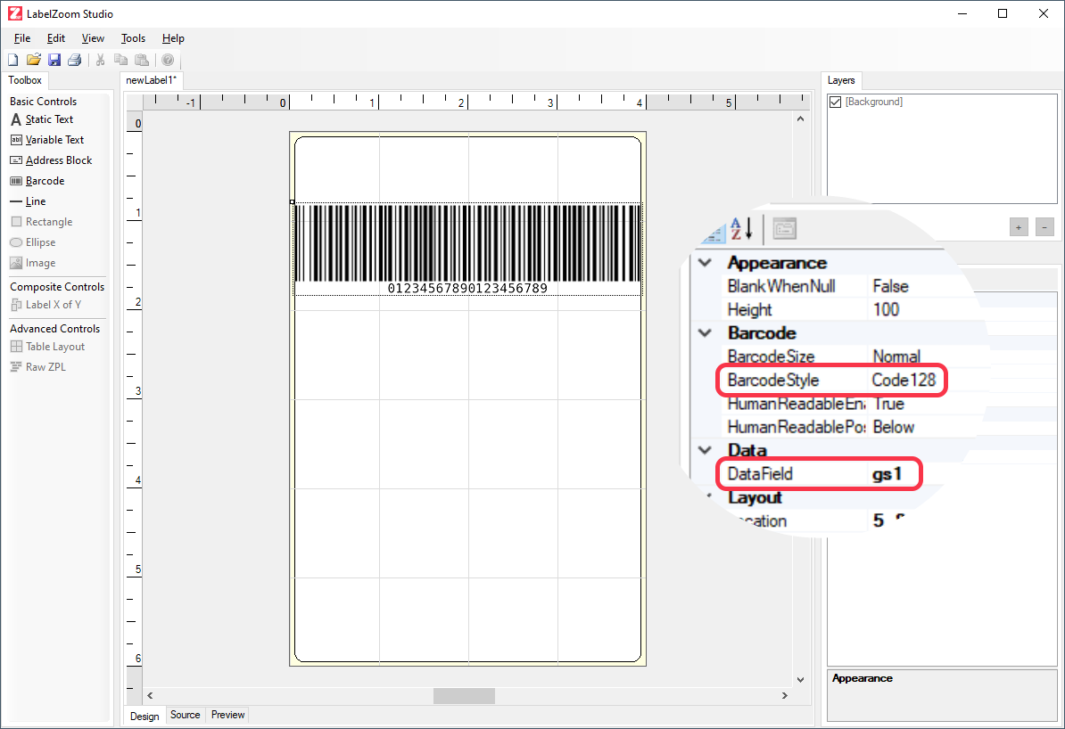This screenshot has height=729, width=1065.
Task: Click the LabelZoom Studio app logo
Action: (15, 13)
